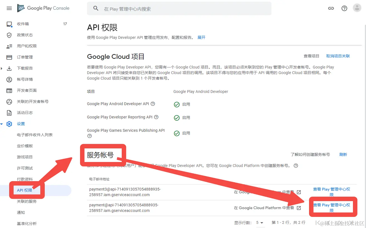Click the account icon for 帐号详情

pos(9,79)
